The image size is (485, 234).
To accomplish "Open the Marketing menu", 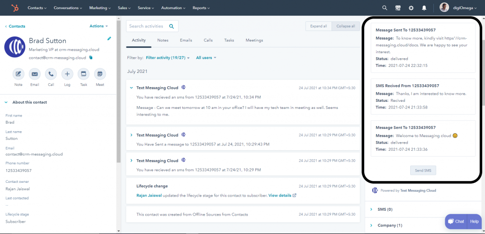I will 100,8.
